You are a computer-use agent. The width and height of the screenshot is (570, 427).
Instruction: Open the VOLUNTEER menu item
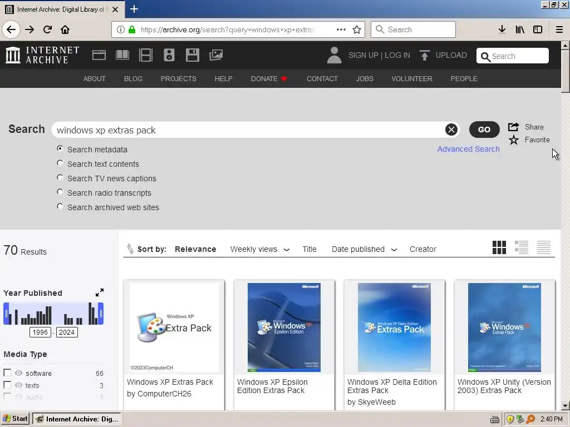coord(412,79)
